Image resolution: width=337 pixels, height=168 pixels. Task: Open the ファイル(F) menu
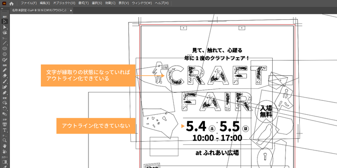tap(29, 3)
